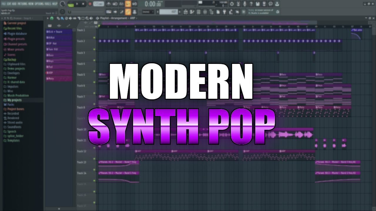
Task: Open the TOOLS menu
Action: (48, 4)
